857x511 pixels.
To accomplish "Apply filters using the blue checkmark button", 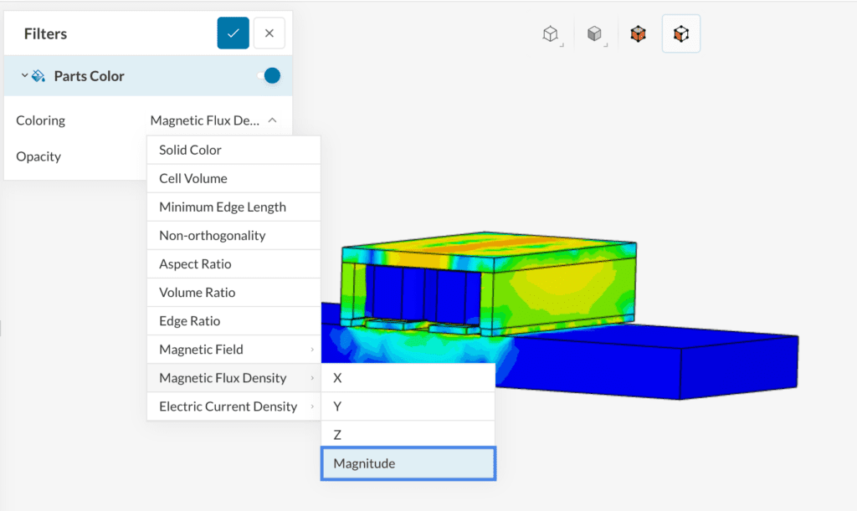I will tap(233, 33).
